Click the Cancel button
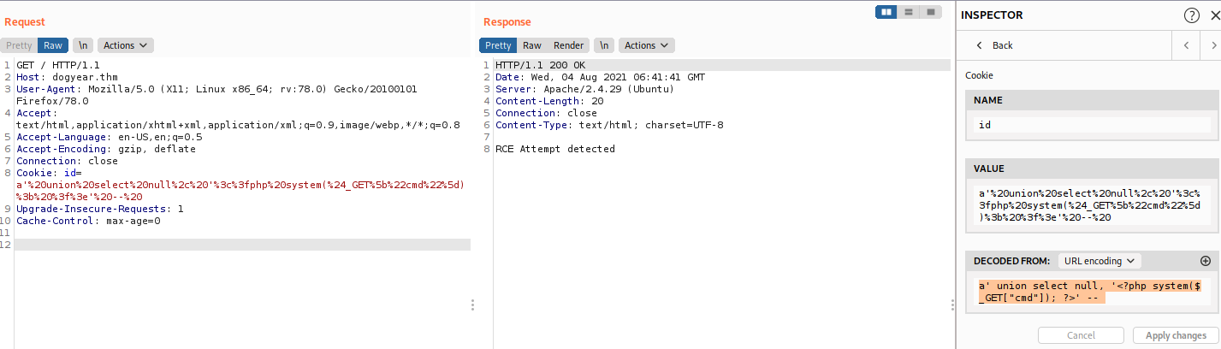Image resolution: width=1221 pixels, height=349 pixels. [1081, 335]
